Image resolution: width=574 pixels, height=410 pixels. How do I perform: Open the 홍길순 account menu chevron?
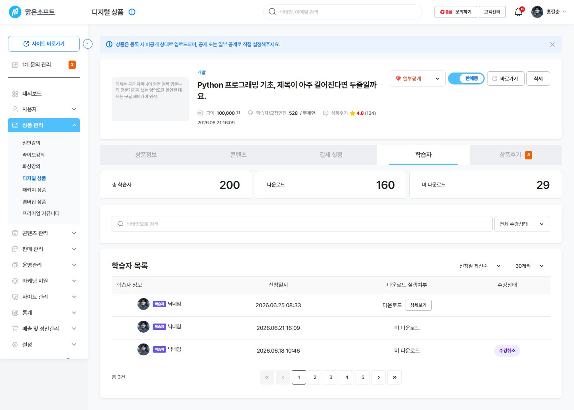coord(564,12)
